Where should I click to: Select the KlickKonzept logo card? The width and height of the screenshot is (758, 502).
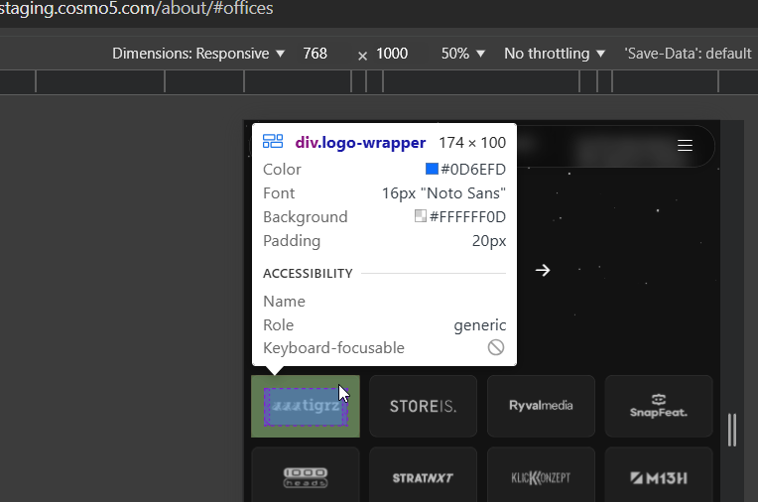pos(541,475)
